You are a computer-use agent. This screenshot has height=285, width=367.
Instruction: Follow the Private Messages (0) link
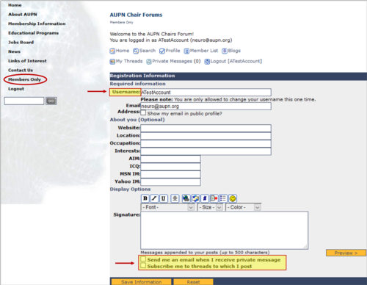(176, 61)
